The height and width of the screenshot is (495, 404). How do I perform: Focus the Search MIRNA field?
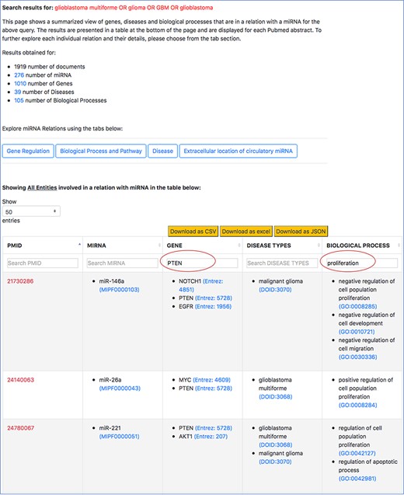[x=123, y=263]
